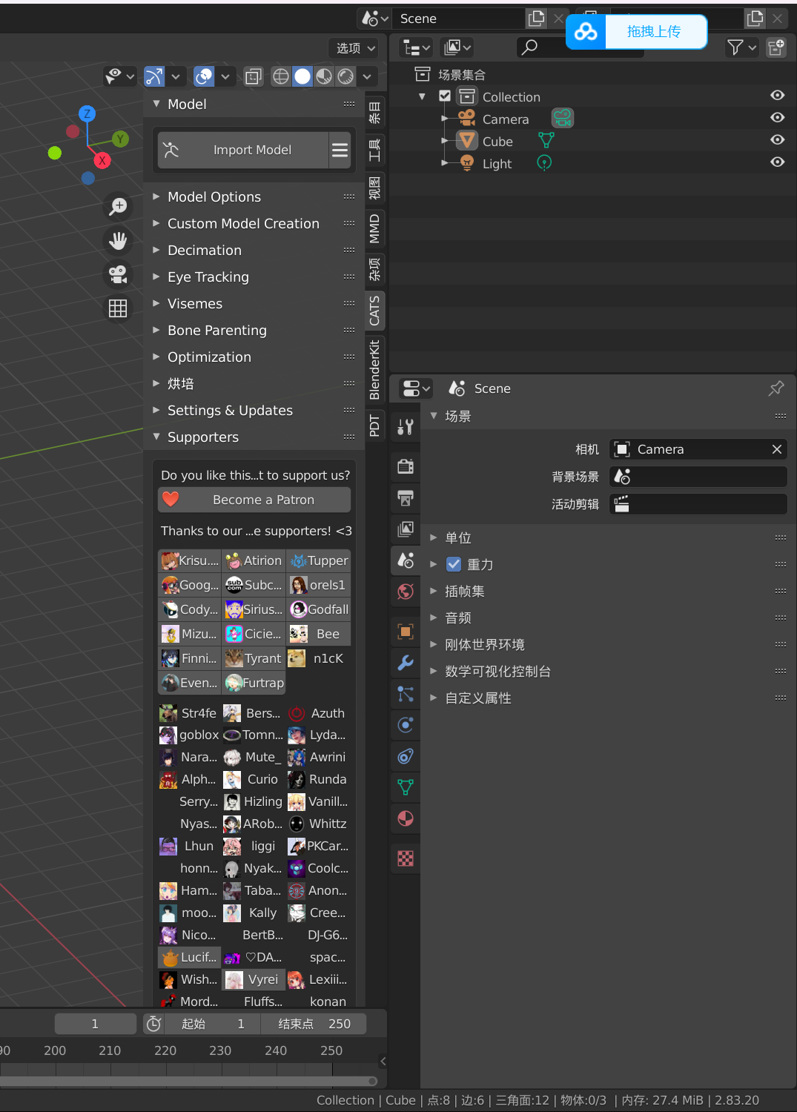
Task: Open Render properties tab icon
Action: click(406, 466)
